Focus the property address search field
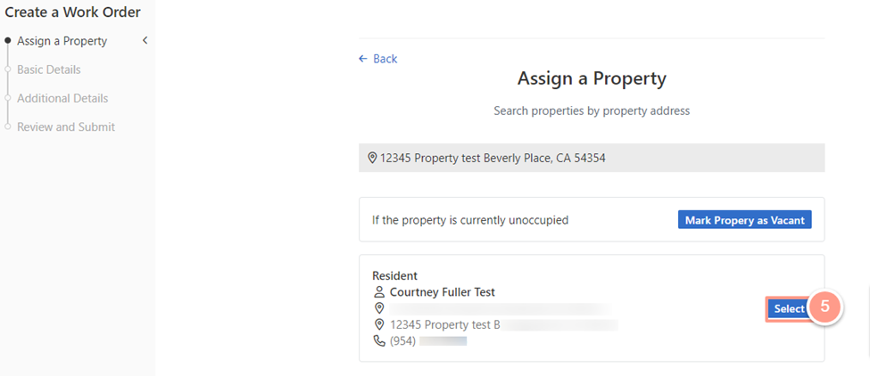The width and height of the screenshot is (870, 376). tap(592, 158)
